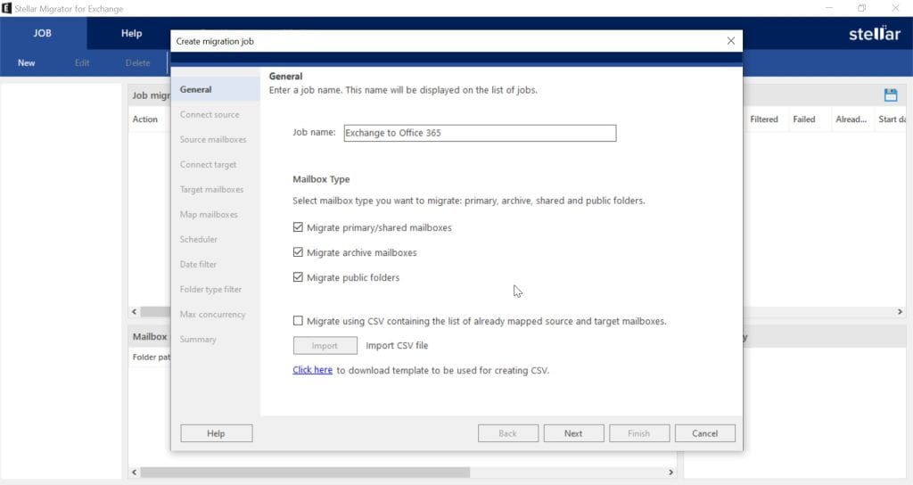
Task: Click the Cancel button
Action: (x=705, y=433)
